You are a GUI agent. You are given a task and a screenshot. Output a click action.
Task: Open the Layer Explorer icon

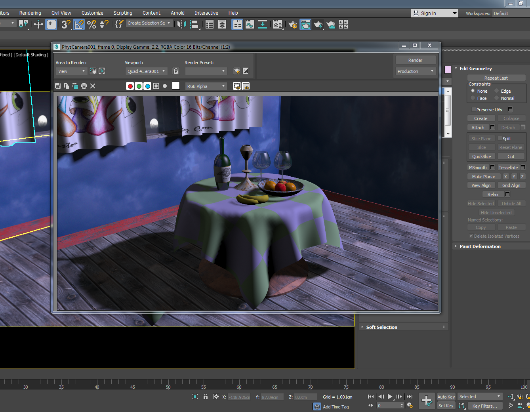tap(222, 25)
